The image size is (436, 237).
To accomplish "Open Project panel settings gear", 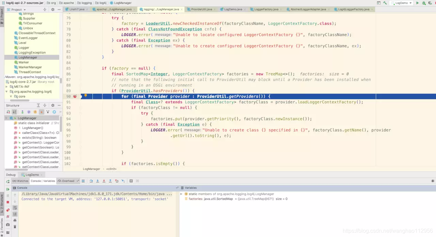I will (52, 10).
